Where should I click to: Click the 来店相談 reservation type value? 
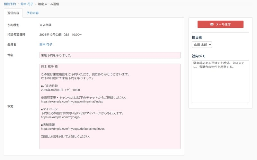pos(46,25)
